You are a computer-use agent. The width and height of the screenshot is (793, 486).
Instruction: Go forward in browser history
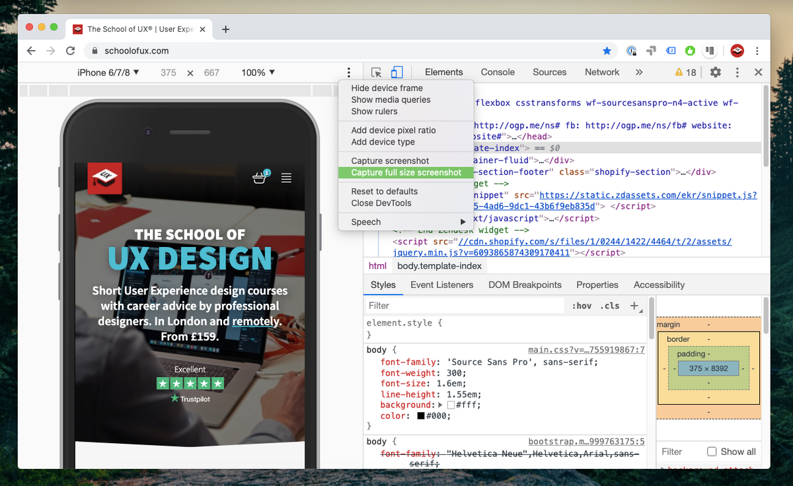pos(51,51)
